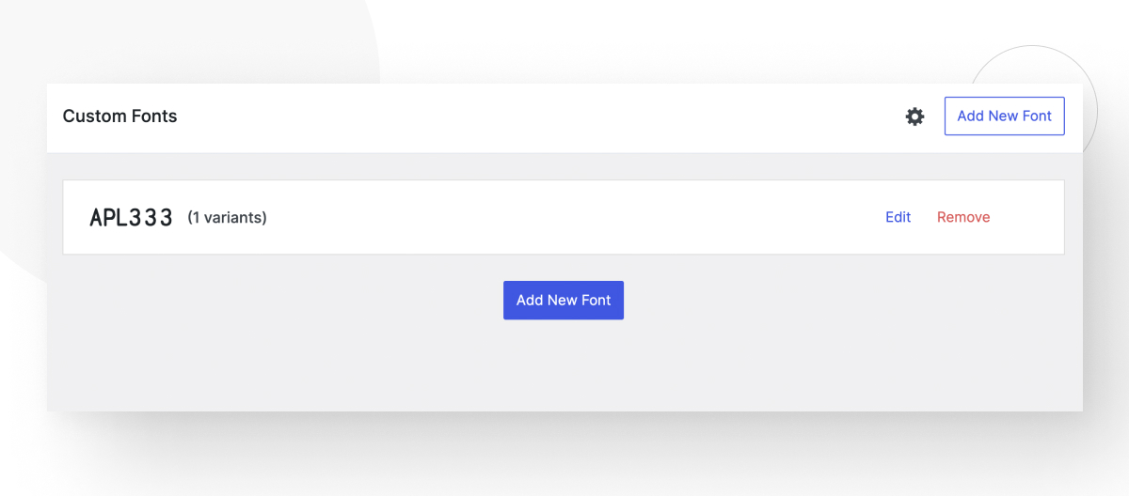This screenshot has height=496, width=1129.
Task: Click Add New Font in the top-right corner
Action: pyautogui.click(x=1004, y=116)
